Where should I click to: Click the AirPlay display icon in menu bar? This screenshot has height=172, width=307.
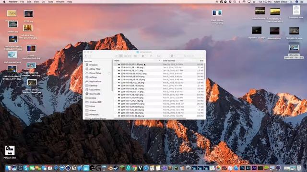coord(249,2)
